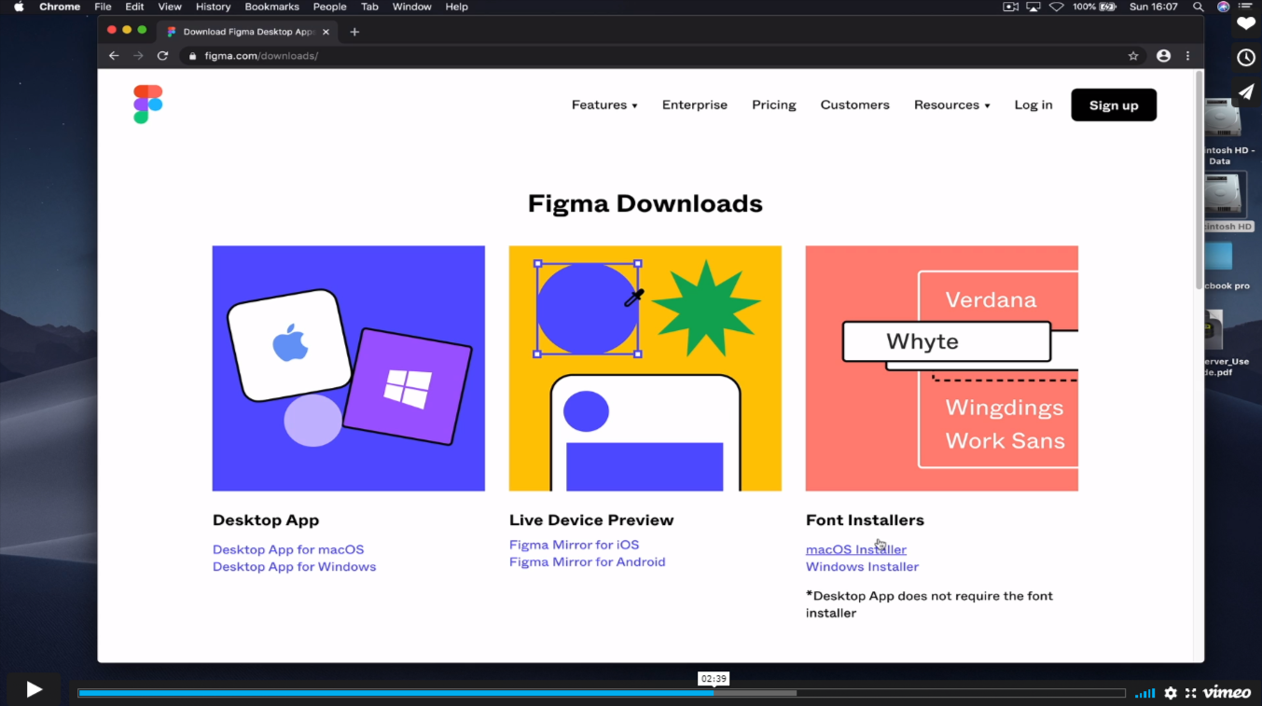Viewport: 1262px width, 706px height.
Task: Click the battery status icon
Action: (1108, 7)
